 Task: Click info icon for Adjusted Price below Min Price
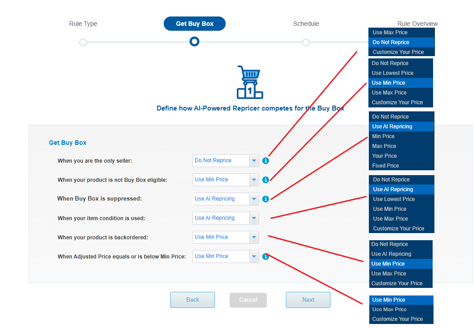(265, 257)
